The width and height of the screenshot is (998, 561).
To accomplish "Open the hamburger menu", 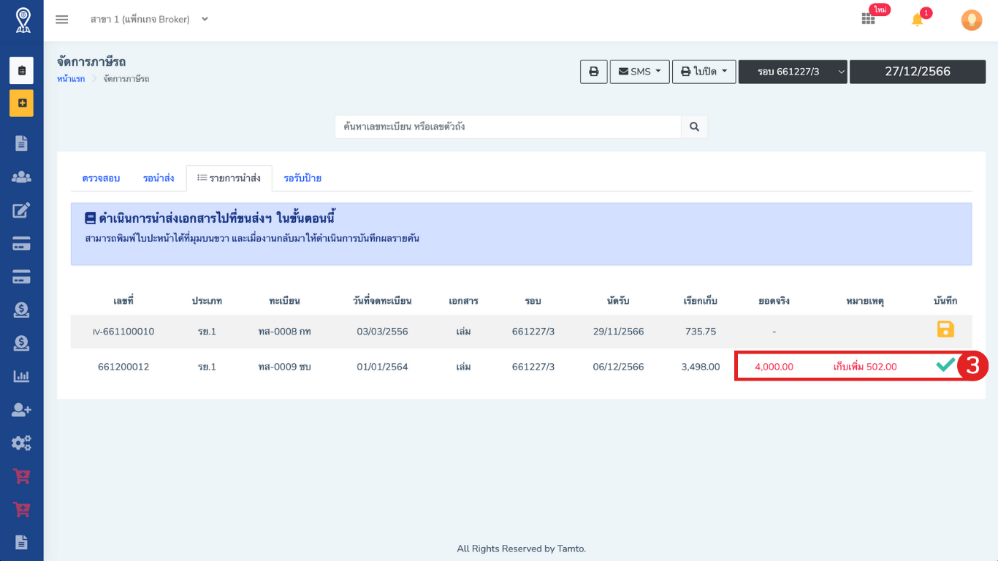I will (62, 20).
